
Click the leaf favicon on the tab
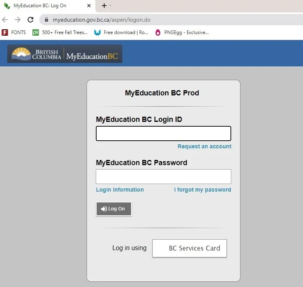pos(7,6)
